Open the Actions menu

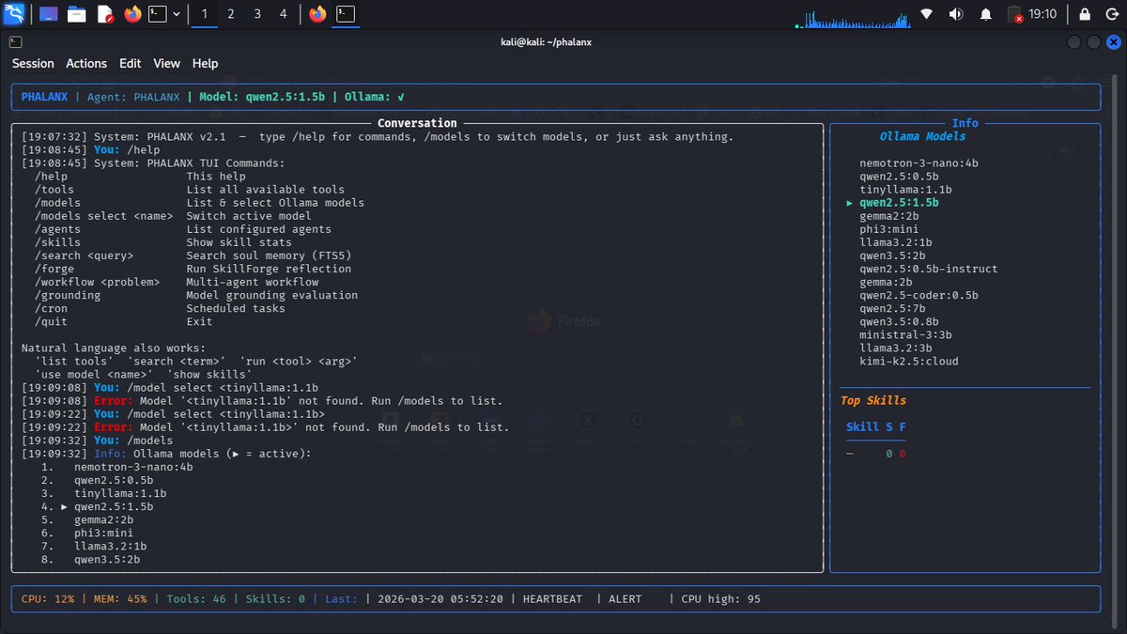click(x=86, y=64)
